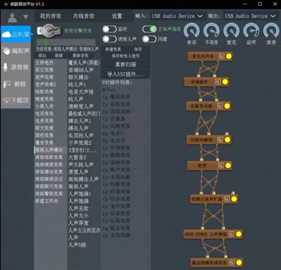
Task: Bypass 胆管 node via yellow light
Action: tap(228, 165)
